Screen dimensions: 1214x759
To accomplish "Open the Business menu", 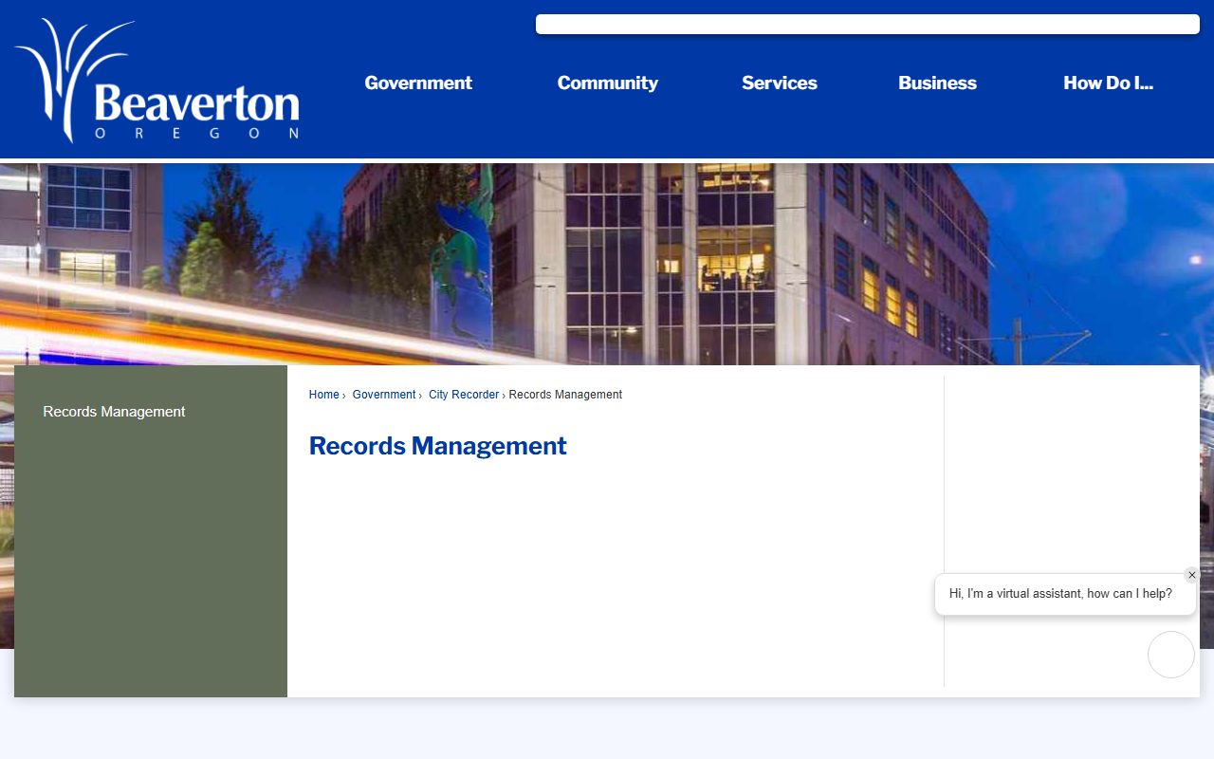I will click(938, 83).
